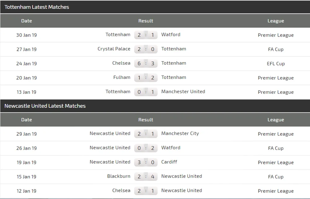Image resolution: width=310 pixels, height=199 pixels.
Task: Click the Newcastle United Latest Matches header
Action: point(45,106)
